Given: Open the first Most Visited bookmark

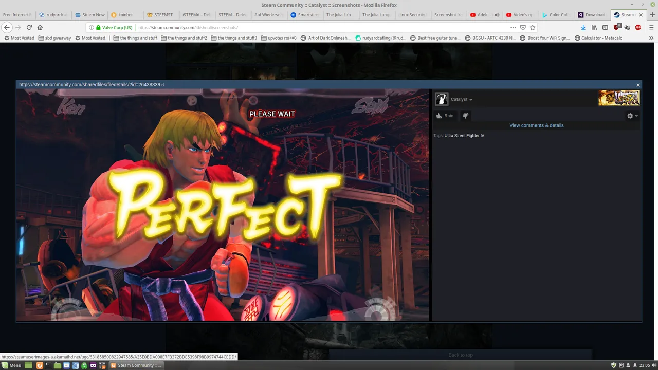Looking at the screenshot, I should coord(19,38).
